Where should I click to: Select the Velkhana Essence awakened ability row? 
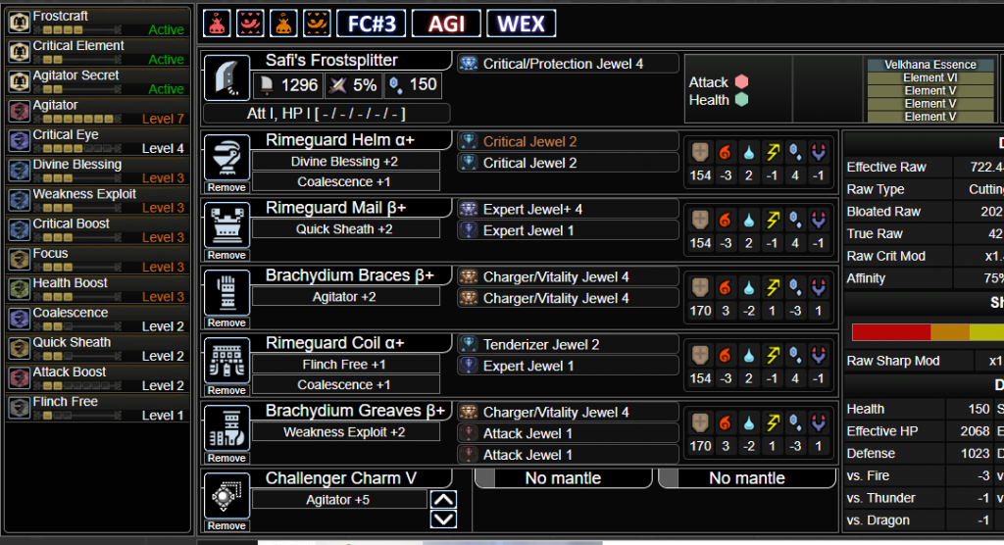[929, 65]
